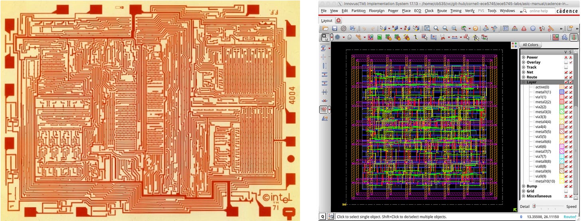This screenshot has width=581, height=221.
Task: Click the red plus new tab icon
Action: pyautogui.click(x=338, y=20)
